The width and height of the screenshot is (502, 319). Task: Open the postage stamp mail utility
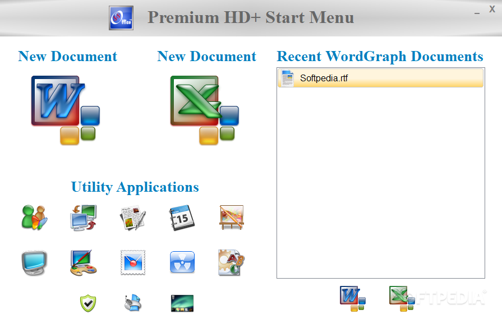(133, 263)
